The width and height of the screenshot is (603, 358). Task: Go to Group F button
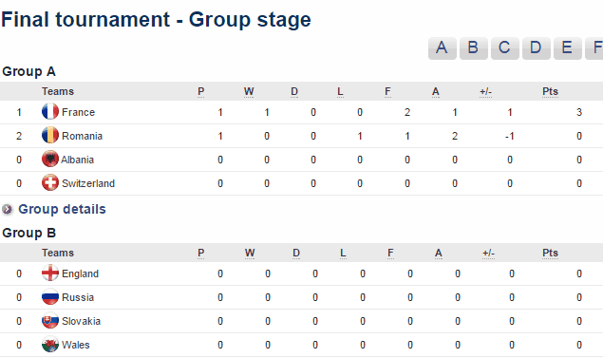coord(594,48)
